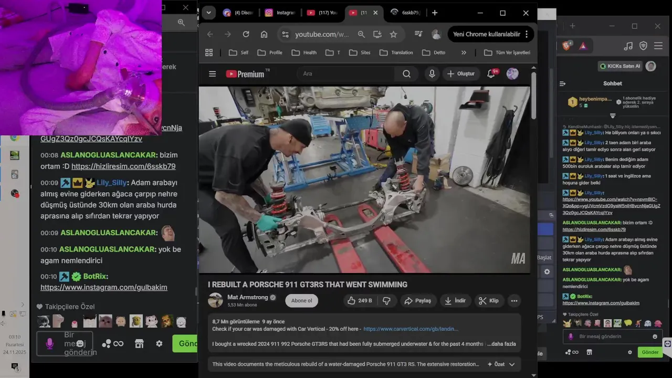Viewport: 672px width, 378px height.
Task: Open Chrome update menu three dots
Action: click(x=527, y=34)
